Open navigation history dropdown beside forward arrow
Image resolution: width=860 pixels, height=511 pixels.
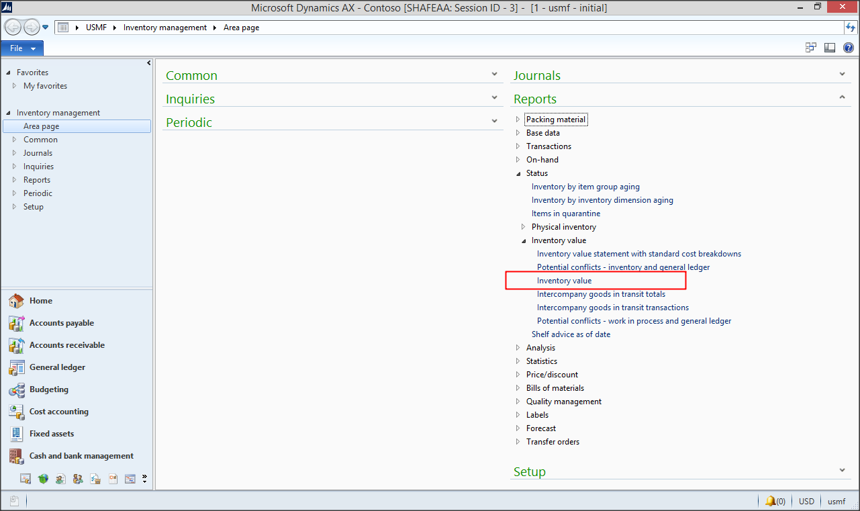(x=46, y=28)
